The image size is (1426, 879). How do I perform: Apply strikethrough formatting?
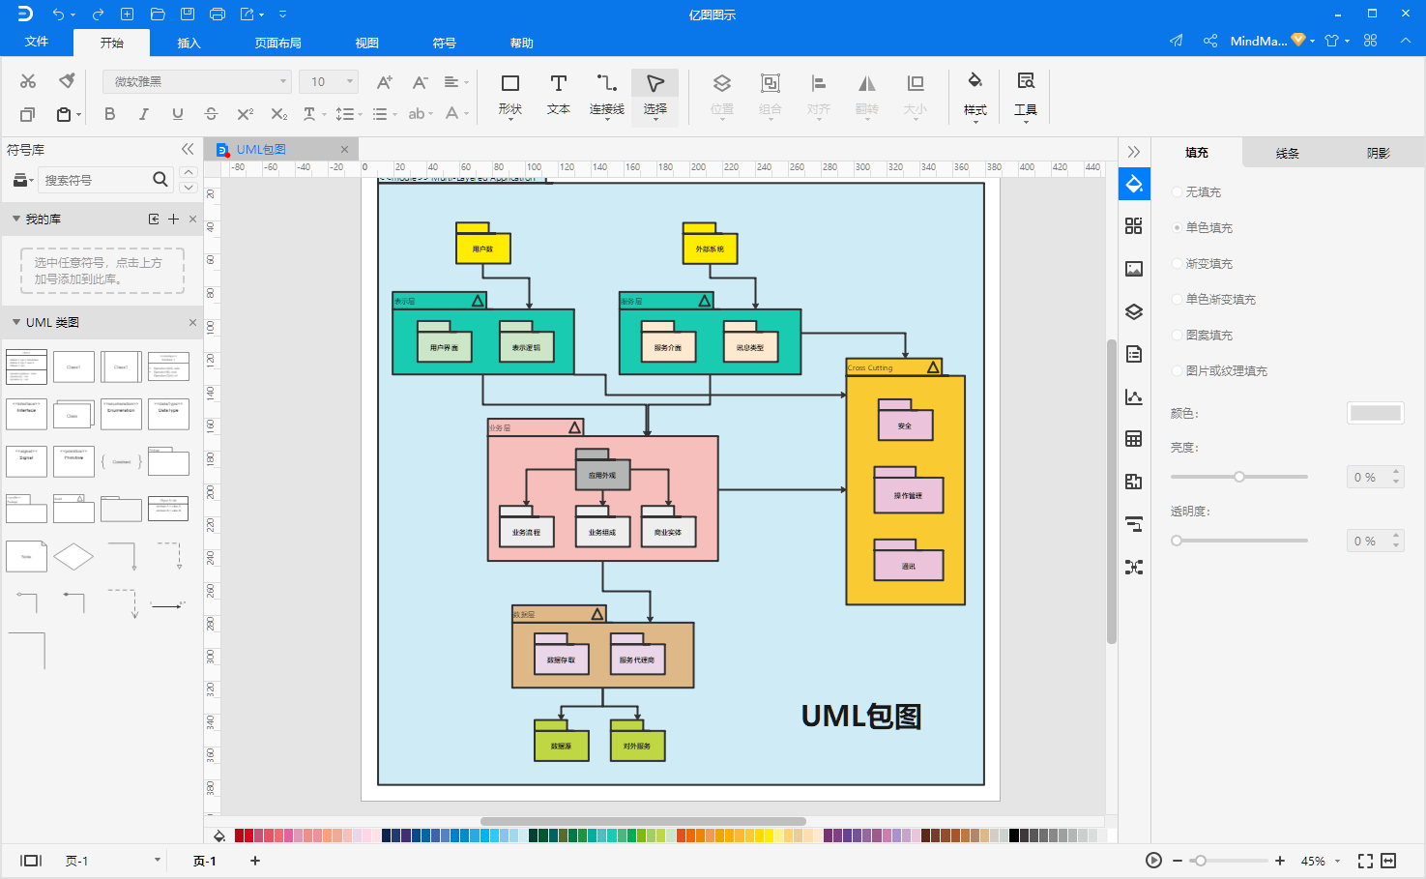pyautogui.click(x=211, y=113)
